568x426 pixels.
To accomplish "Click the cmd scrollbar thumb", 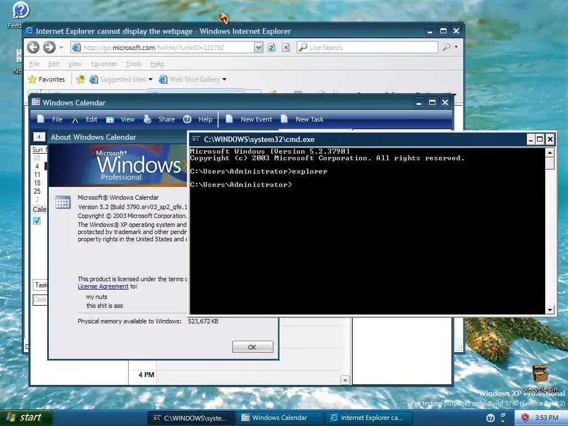I will tap(550, 164).
